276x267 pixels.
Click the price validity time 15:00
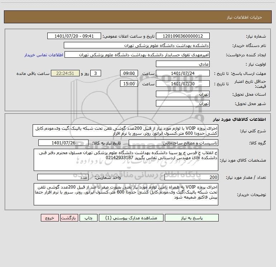coord(129,84)
